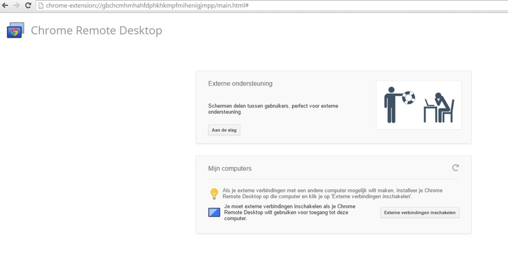Click the remote support illustration image
The image size is (508, 266).
(x=419, y=105)
